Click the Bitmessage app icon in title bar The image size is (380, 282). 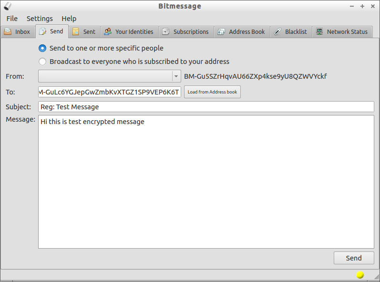pos(8,6)
